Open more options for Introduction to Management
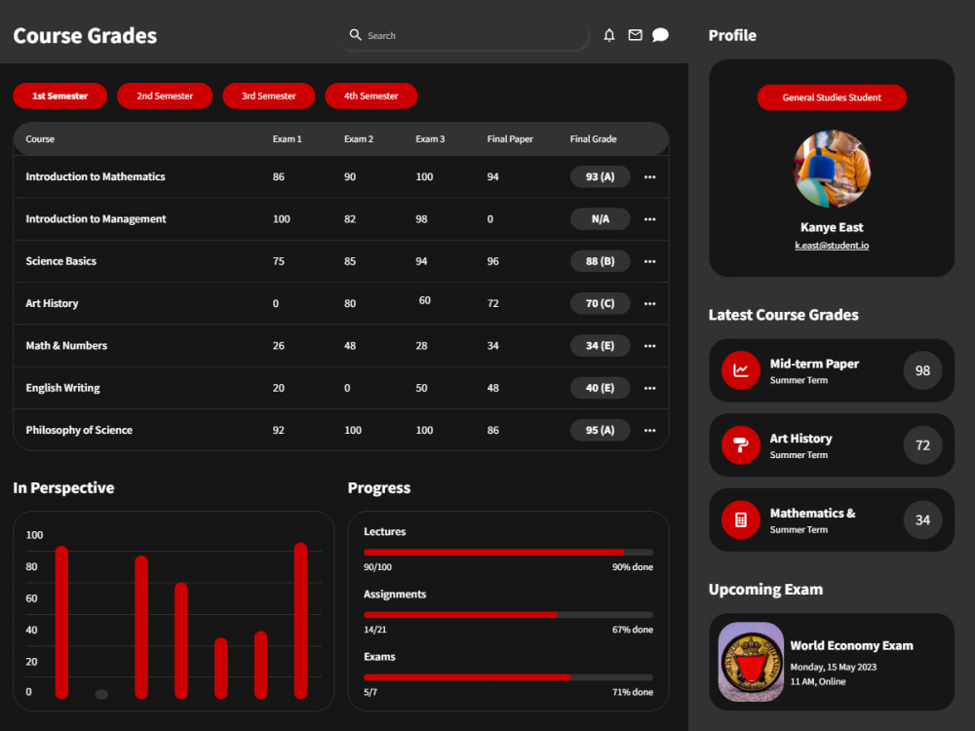 649,219
